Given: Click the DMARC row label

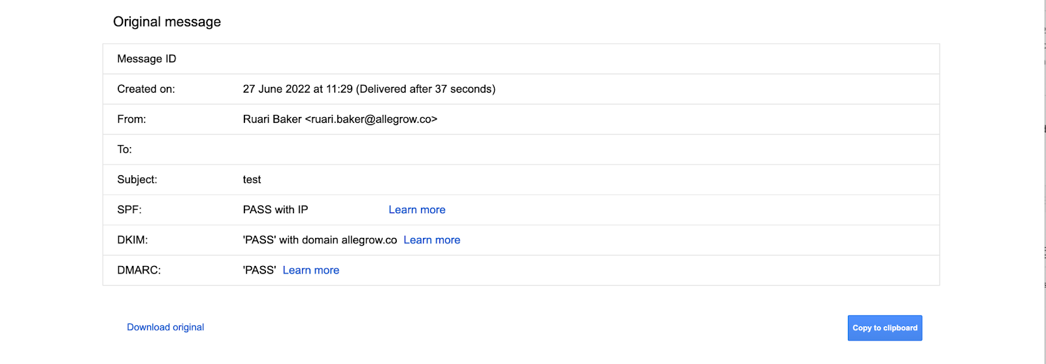Looking at the screenshot, I should click(139, 270).
